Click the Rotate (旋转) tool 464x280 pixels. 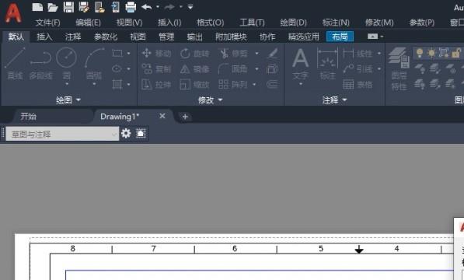click(195, 53)
